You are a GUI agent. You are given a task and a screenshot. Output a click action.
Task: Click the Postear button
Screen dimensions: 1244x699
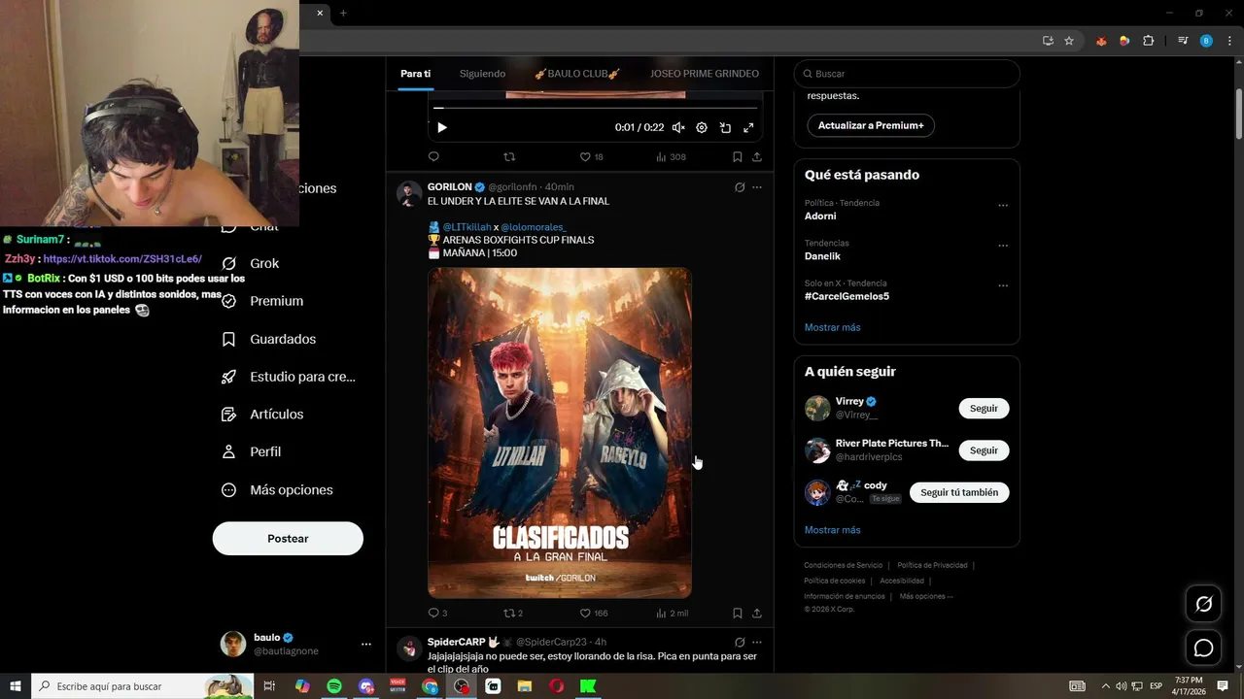[288, 539]
